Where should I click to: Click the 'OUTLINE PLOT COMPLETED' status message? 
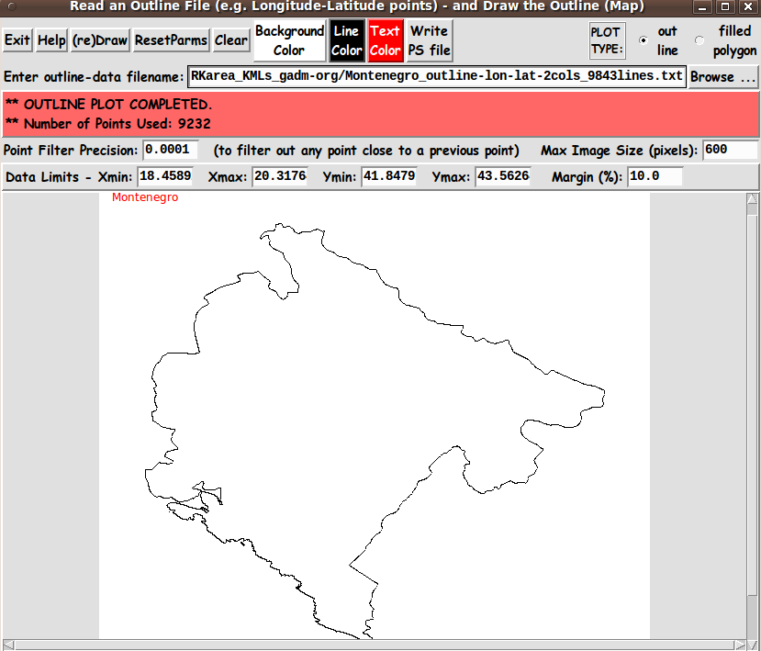108,105
